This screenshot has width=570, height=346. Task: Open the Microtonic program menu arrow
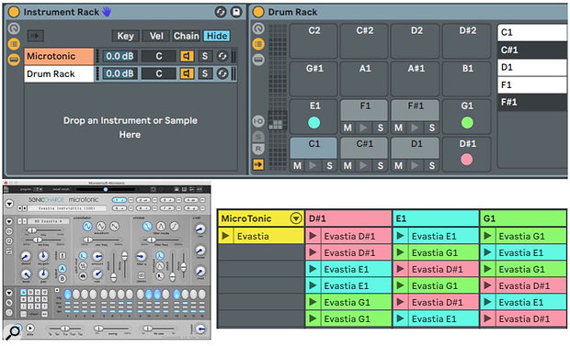(9, 204)
